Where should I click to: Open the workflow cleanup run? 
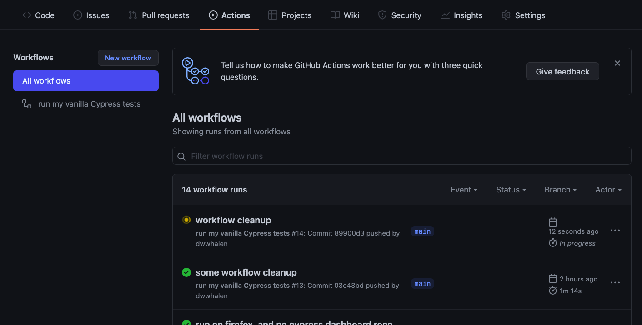233,220
